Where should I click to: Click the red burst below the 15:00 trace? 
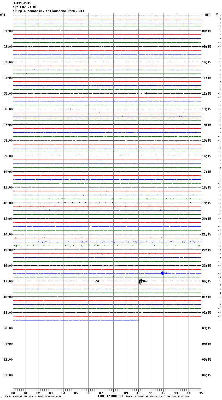pos(155,253)
